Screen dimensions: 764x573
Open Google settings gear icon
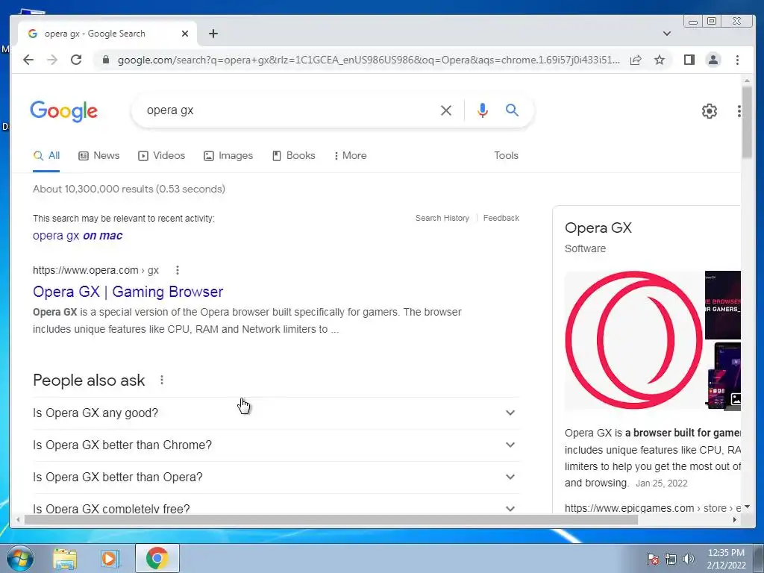[709, 111]
